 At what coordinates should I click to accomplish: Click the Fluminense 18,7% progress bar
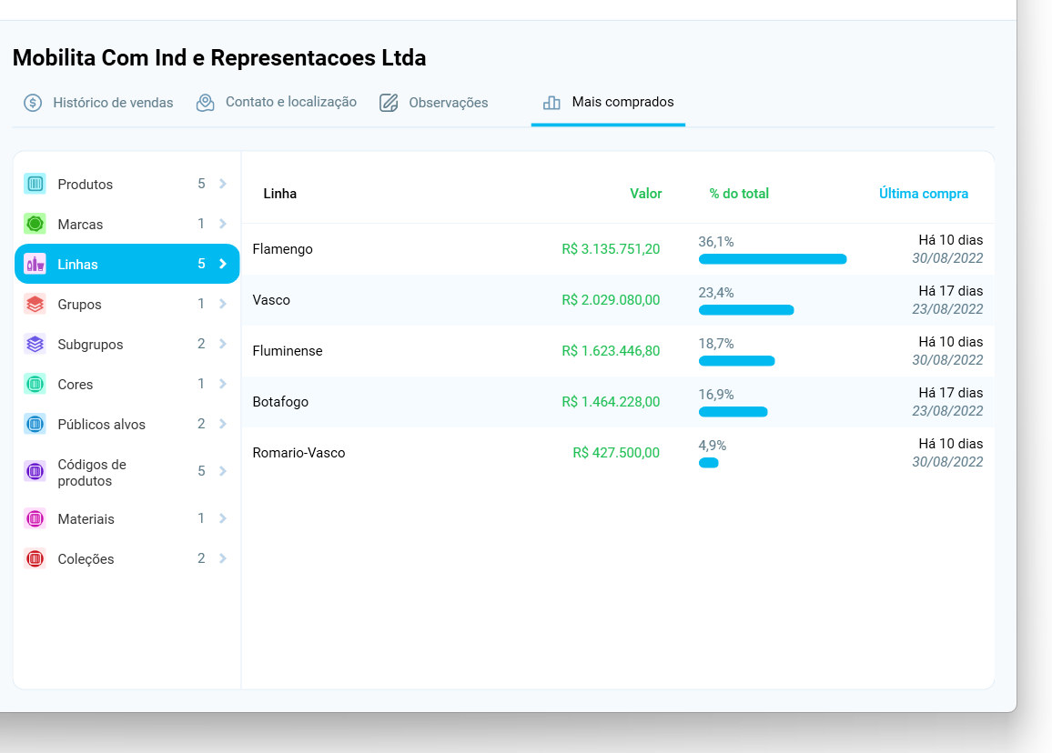(x=736, y=361)
